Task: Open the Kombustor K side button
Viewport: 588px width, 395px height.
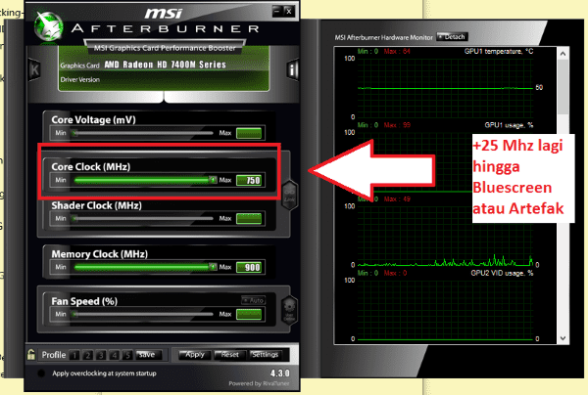Action: 34,69
